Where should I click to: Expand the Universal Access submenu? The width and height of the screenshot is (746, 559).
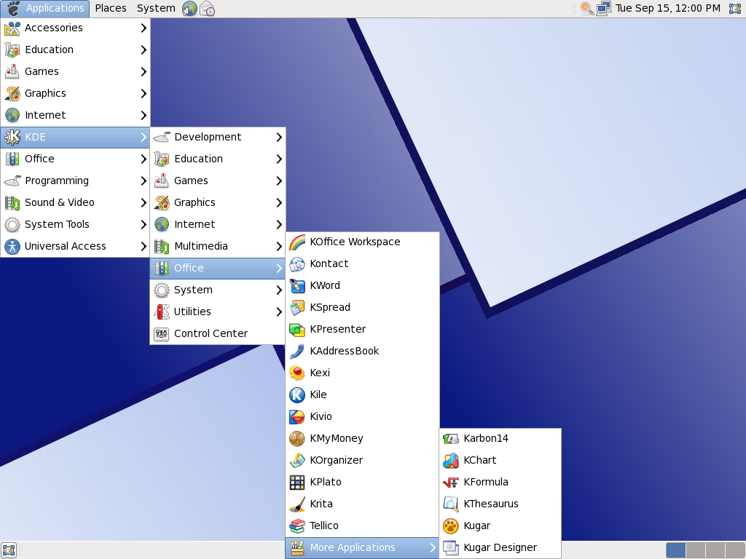pyautogui.click(x=75, y=247)
